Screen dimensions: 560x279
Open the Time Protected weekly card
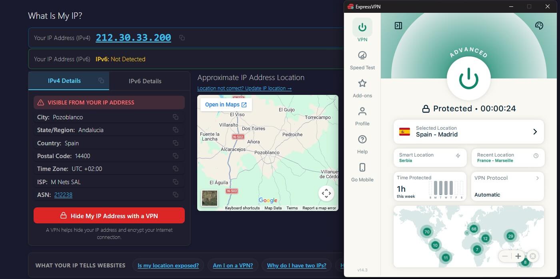pos(430,186)
